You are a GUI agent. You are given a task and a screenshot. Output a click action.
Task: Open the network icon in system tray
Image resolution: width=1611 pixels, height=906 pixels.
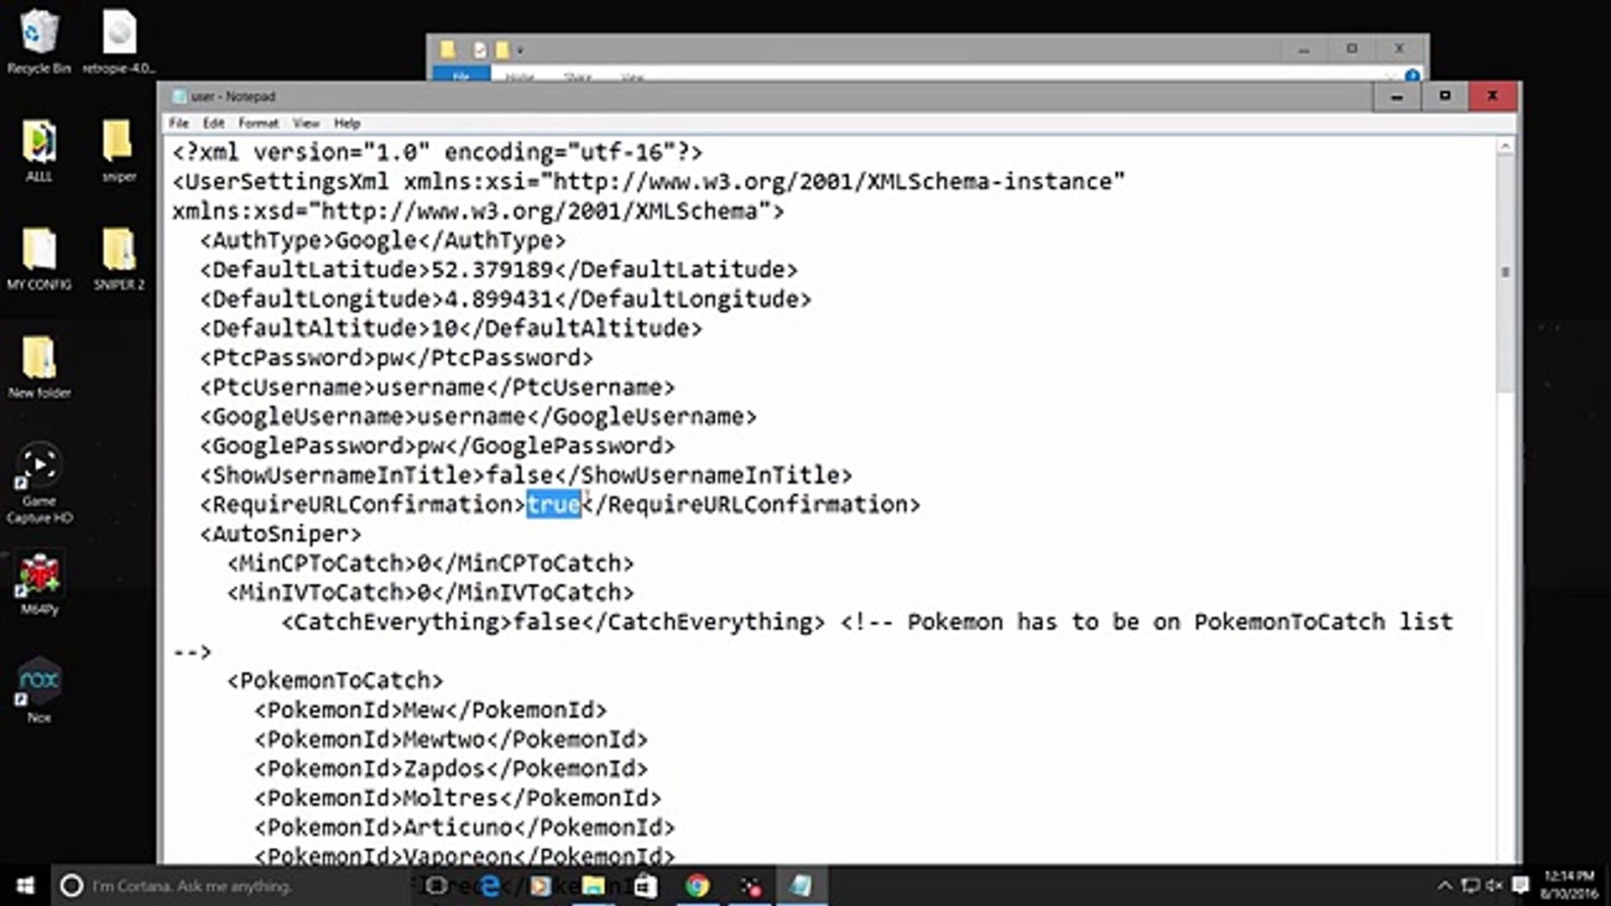pyautogui.click(x=1470, y=885)
